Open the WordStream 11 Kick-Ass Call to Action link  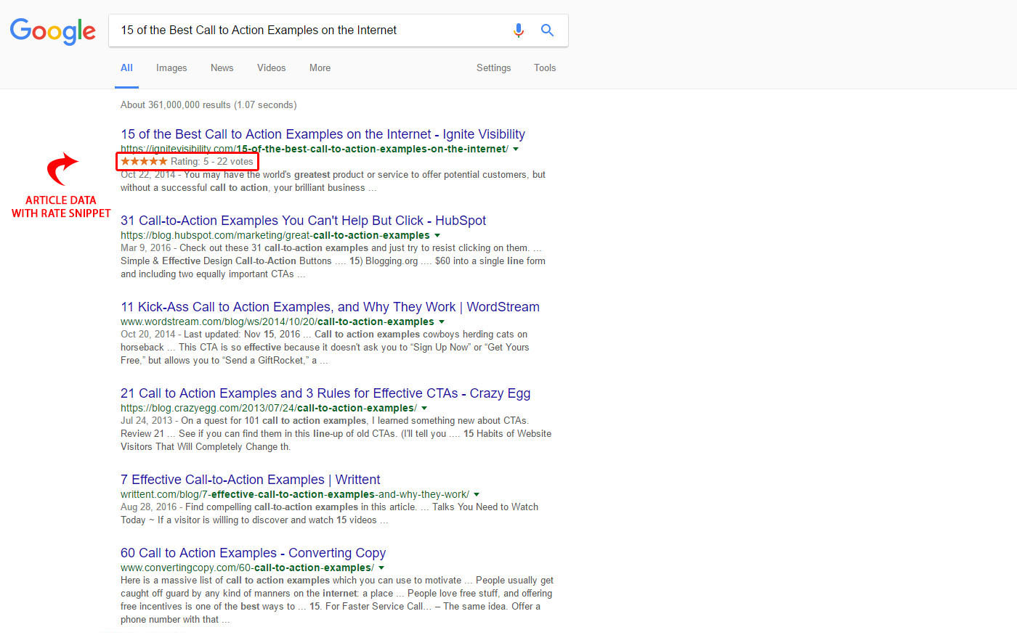pos(330,307)
